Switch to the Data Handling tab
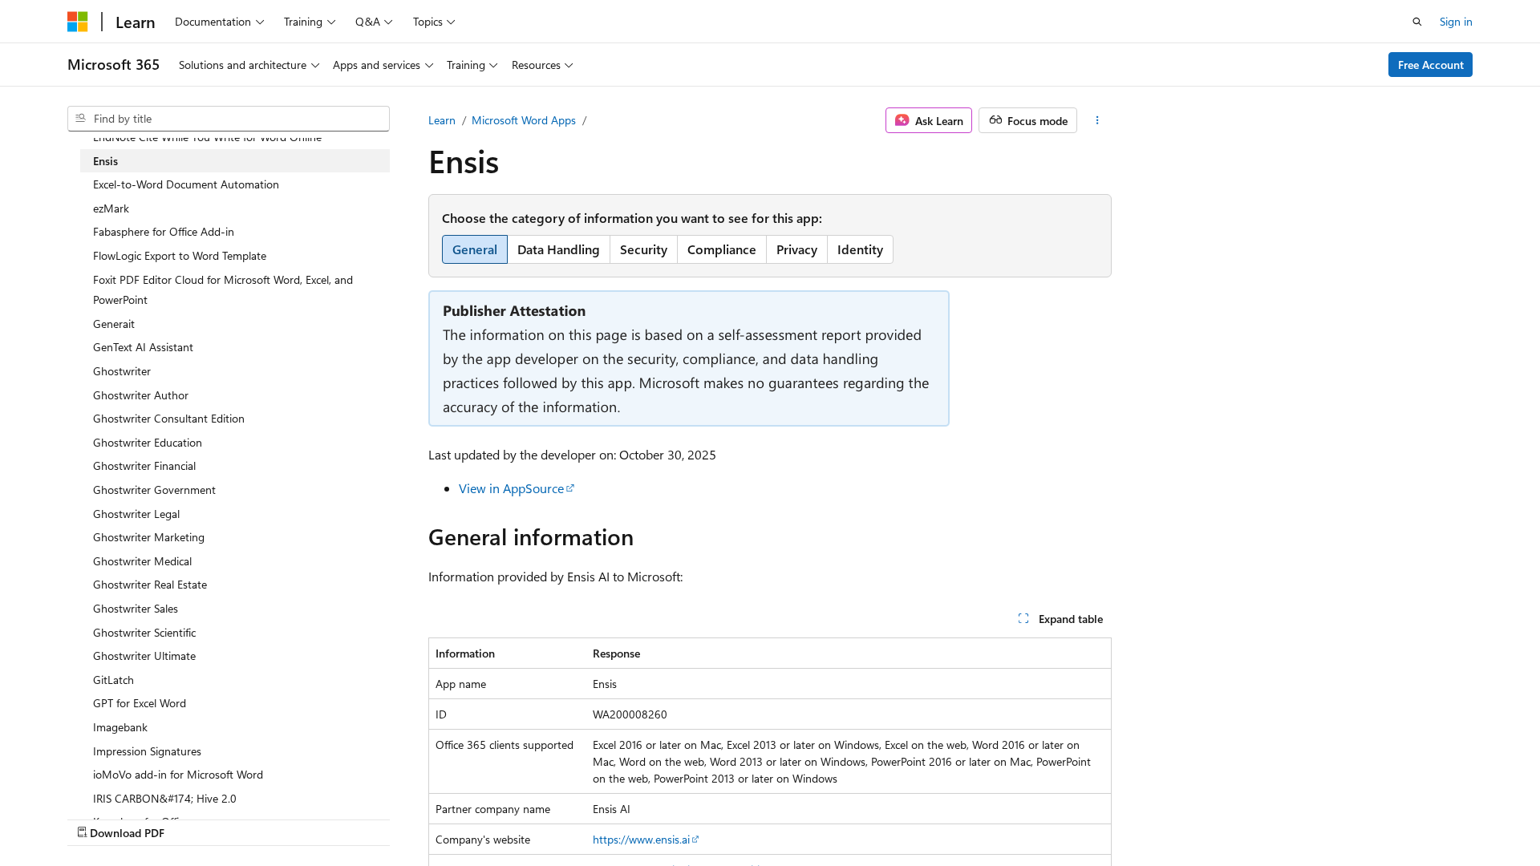The width and height of the screenshot is (1540, 866). [x=558, y=249]
